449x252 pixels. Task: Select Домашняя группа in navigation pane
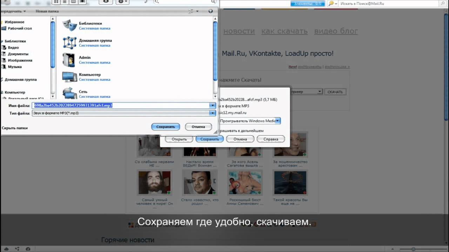click(20, 79)
